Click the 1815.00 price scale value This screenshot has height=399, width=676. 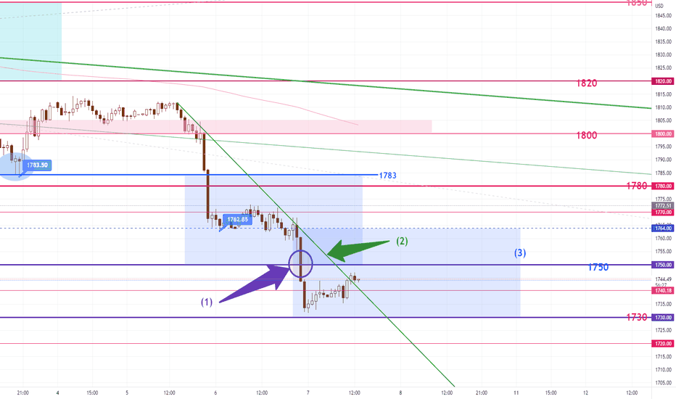664,94
